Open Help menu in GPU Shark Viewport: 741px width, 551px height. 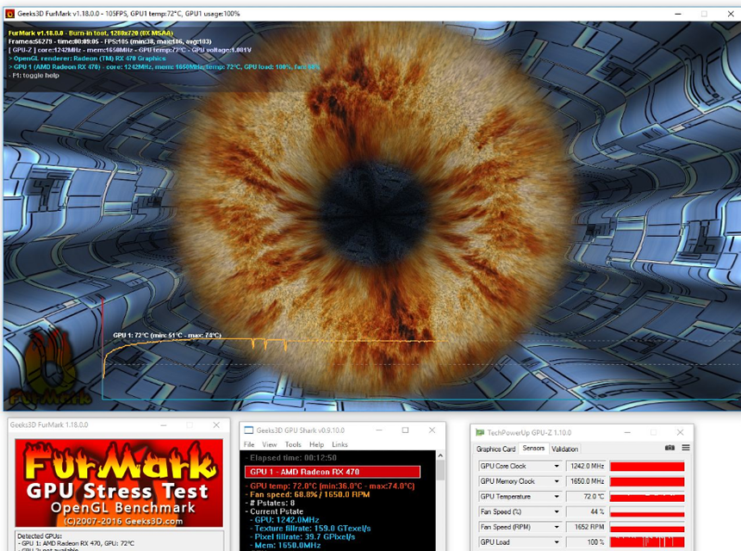[316, 444]
